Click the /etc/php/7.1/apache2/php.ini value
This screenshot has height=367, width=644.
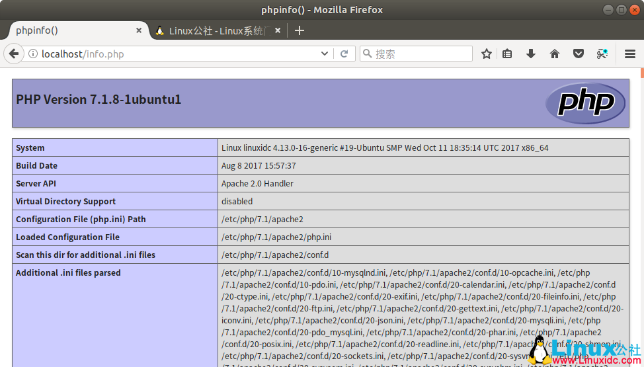pyautogui.click(x=276, y=237)
